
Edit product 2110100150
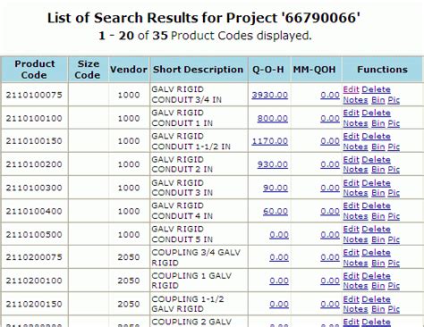(351, 136)
